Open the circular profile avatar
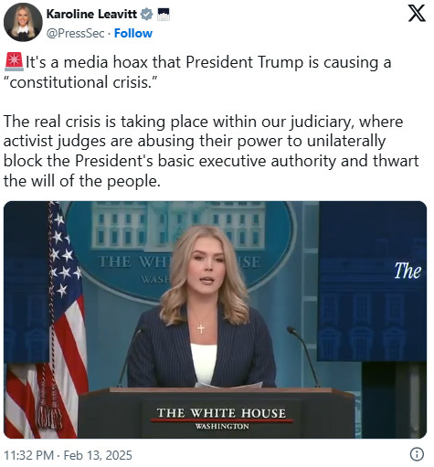 [23, 22]
